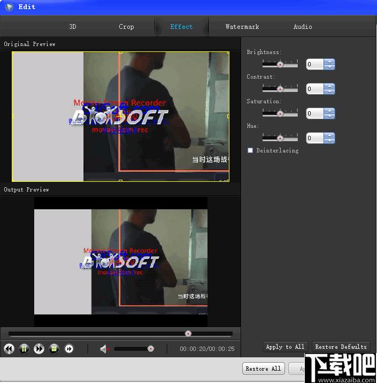
Task: Decrease Saturation value with down arrow
Action: coord(329,116)
